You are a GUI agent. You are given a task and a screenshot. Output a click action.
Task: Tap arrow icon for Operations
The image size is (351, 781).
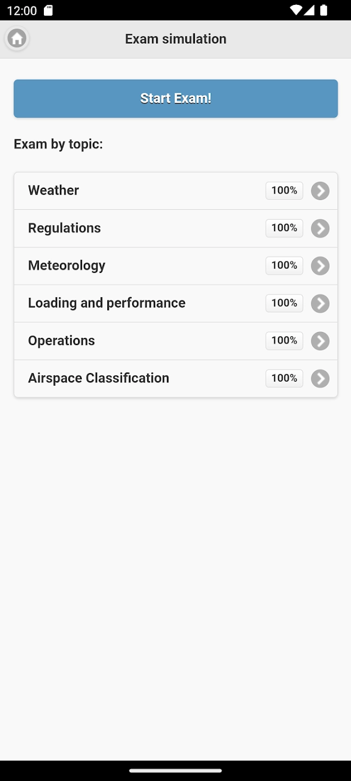coord(320,341)
